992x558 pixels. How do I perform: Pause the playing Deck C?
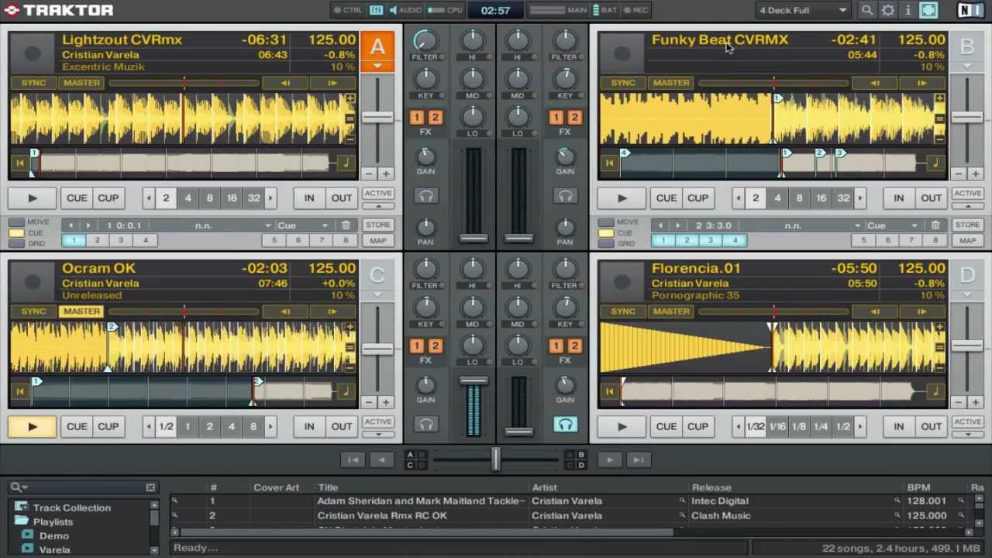33,426
